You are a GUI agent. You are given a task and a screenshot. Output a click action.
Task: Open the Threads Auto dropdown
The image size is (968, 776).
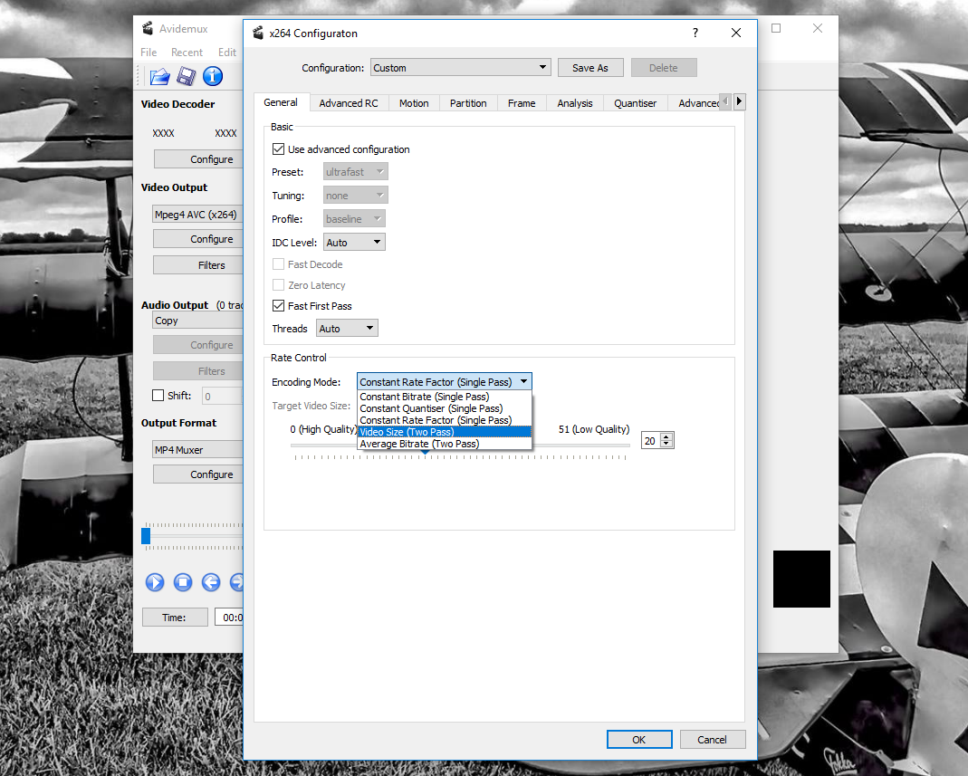pyautogui.click(x=347, y=329)
